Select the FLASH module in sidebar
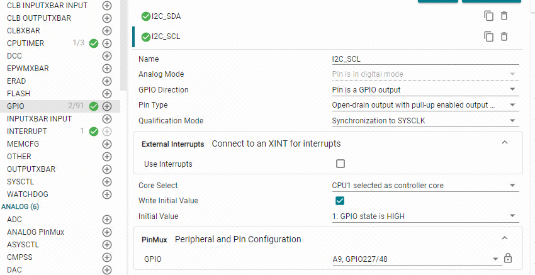Screen dimensions: 535x275 pos(19,94)
